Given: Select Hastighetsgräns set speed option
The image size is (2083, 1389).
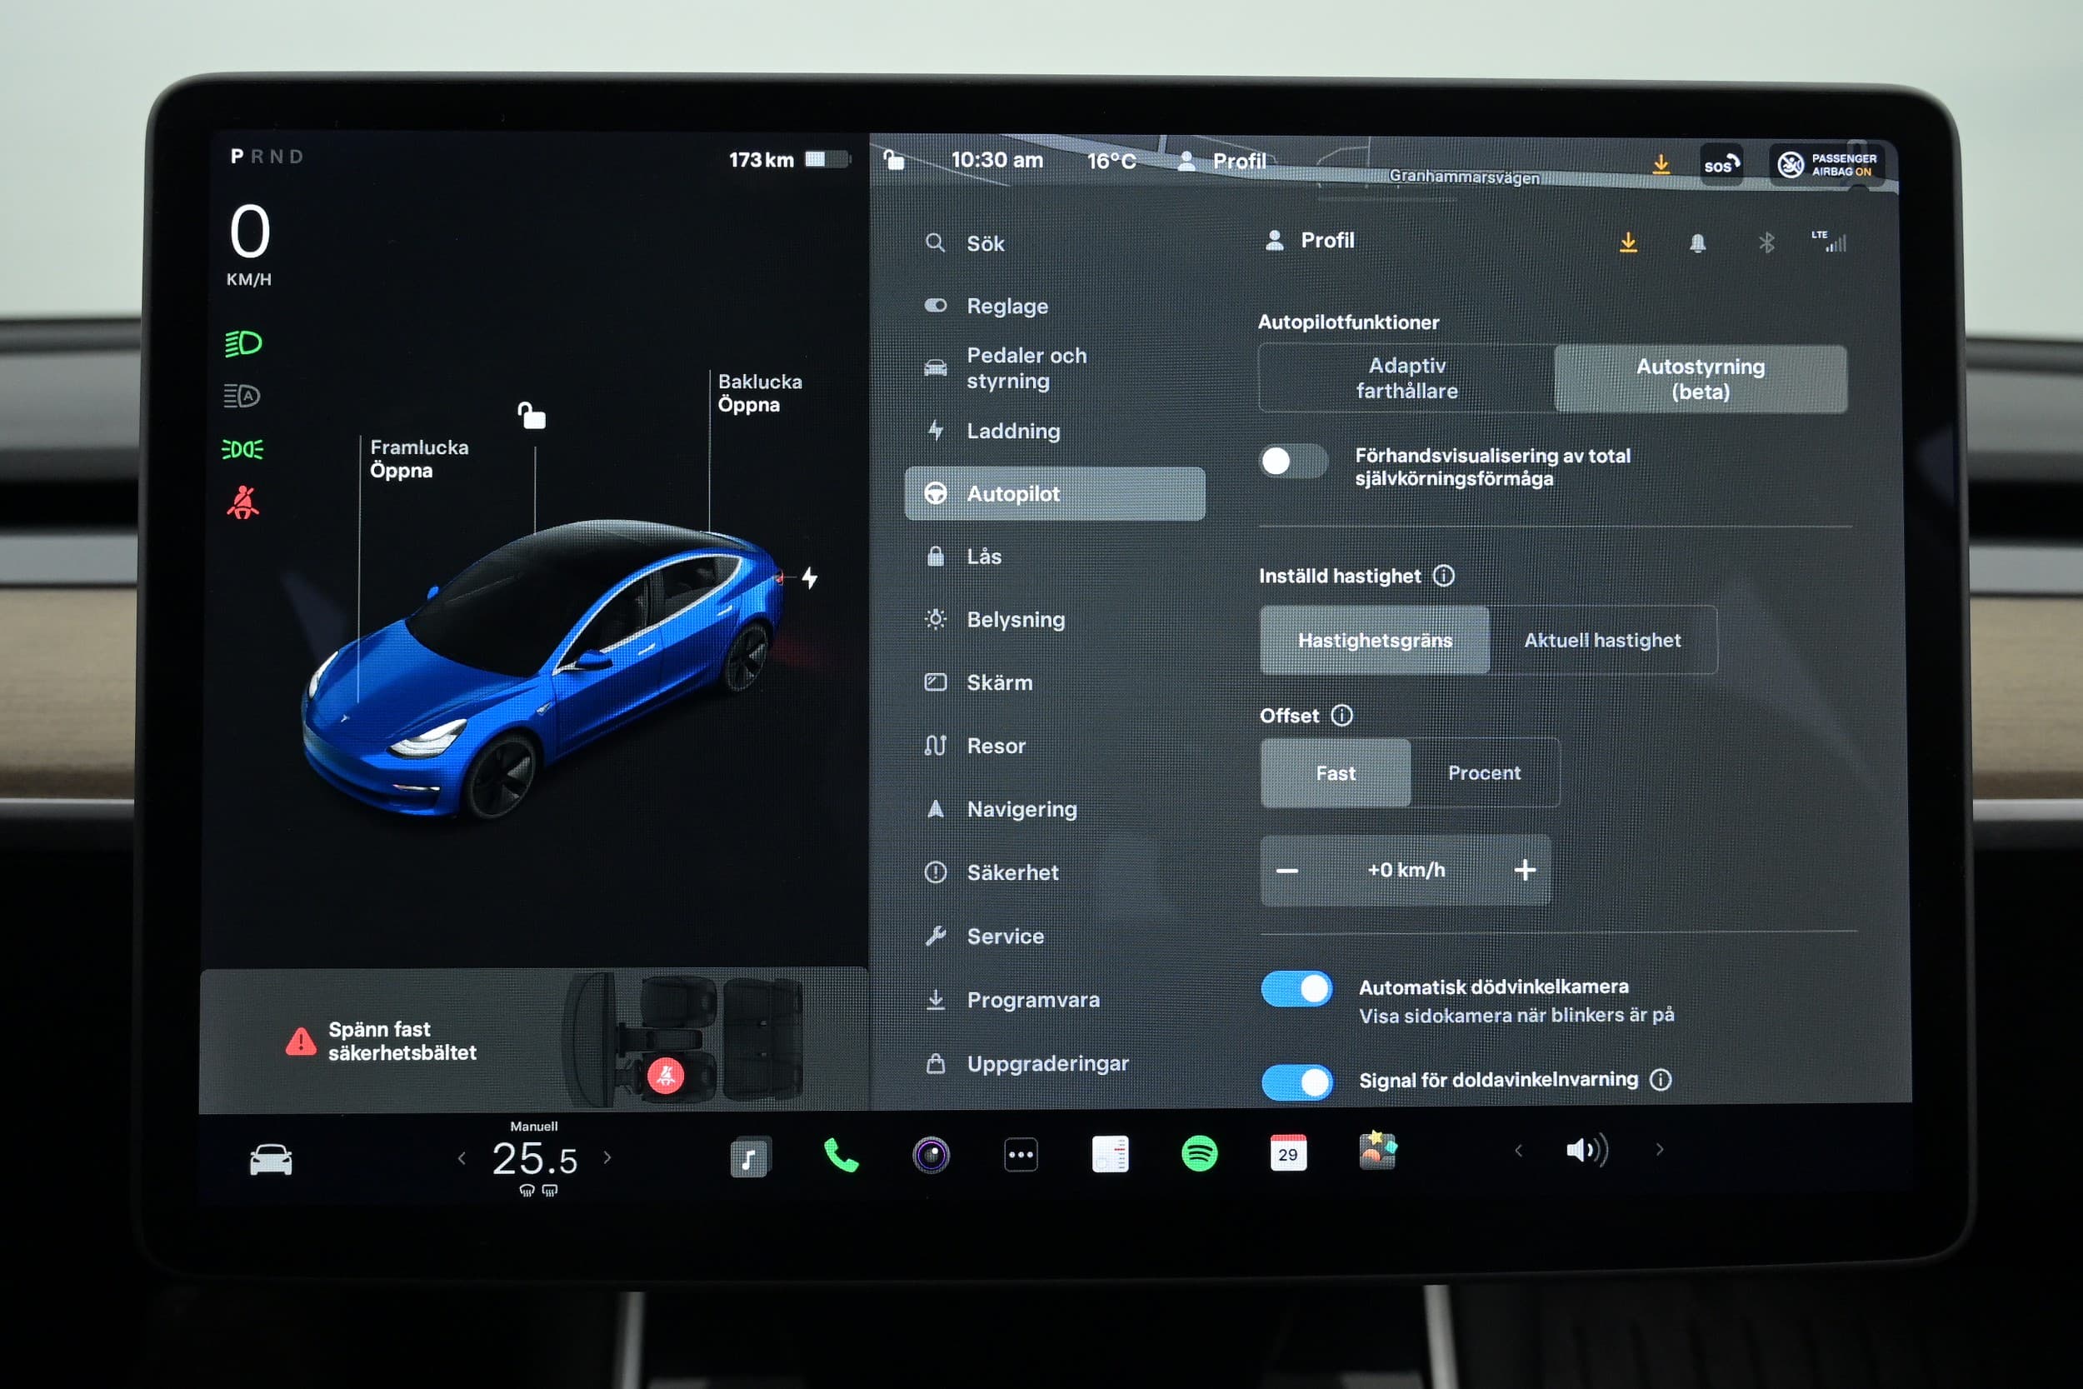Looking at the screenshot, I should pos(1375,640).
